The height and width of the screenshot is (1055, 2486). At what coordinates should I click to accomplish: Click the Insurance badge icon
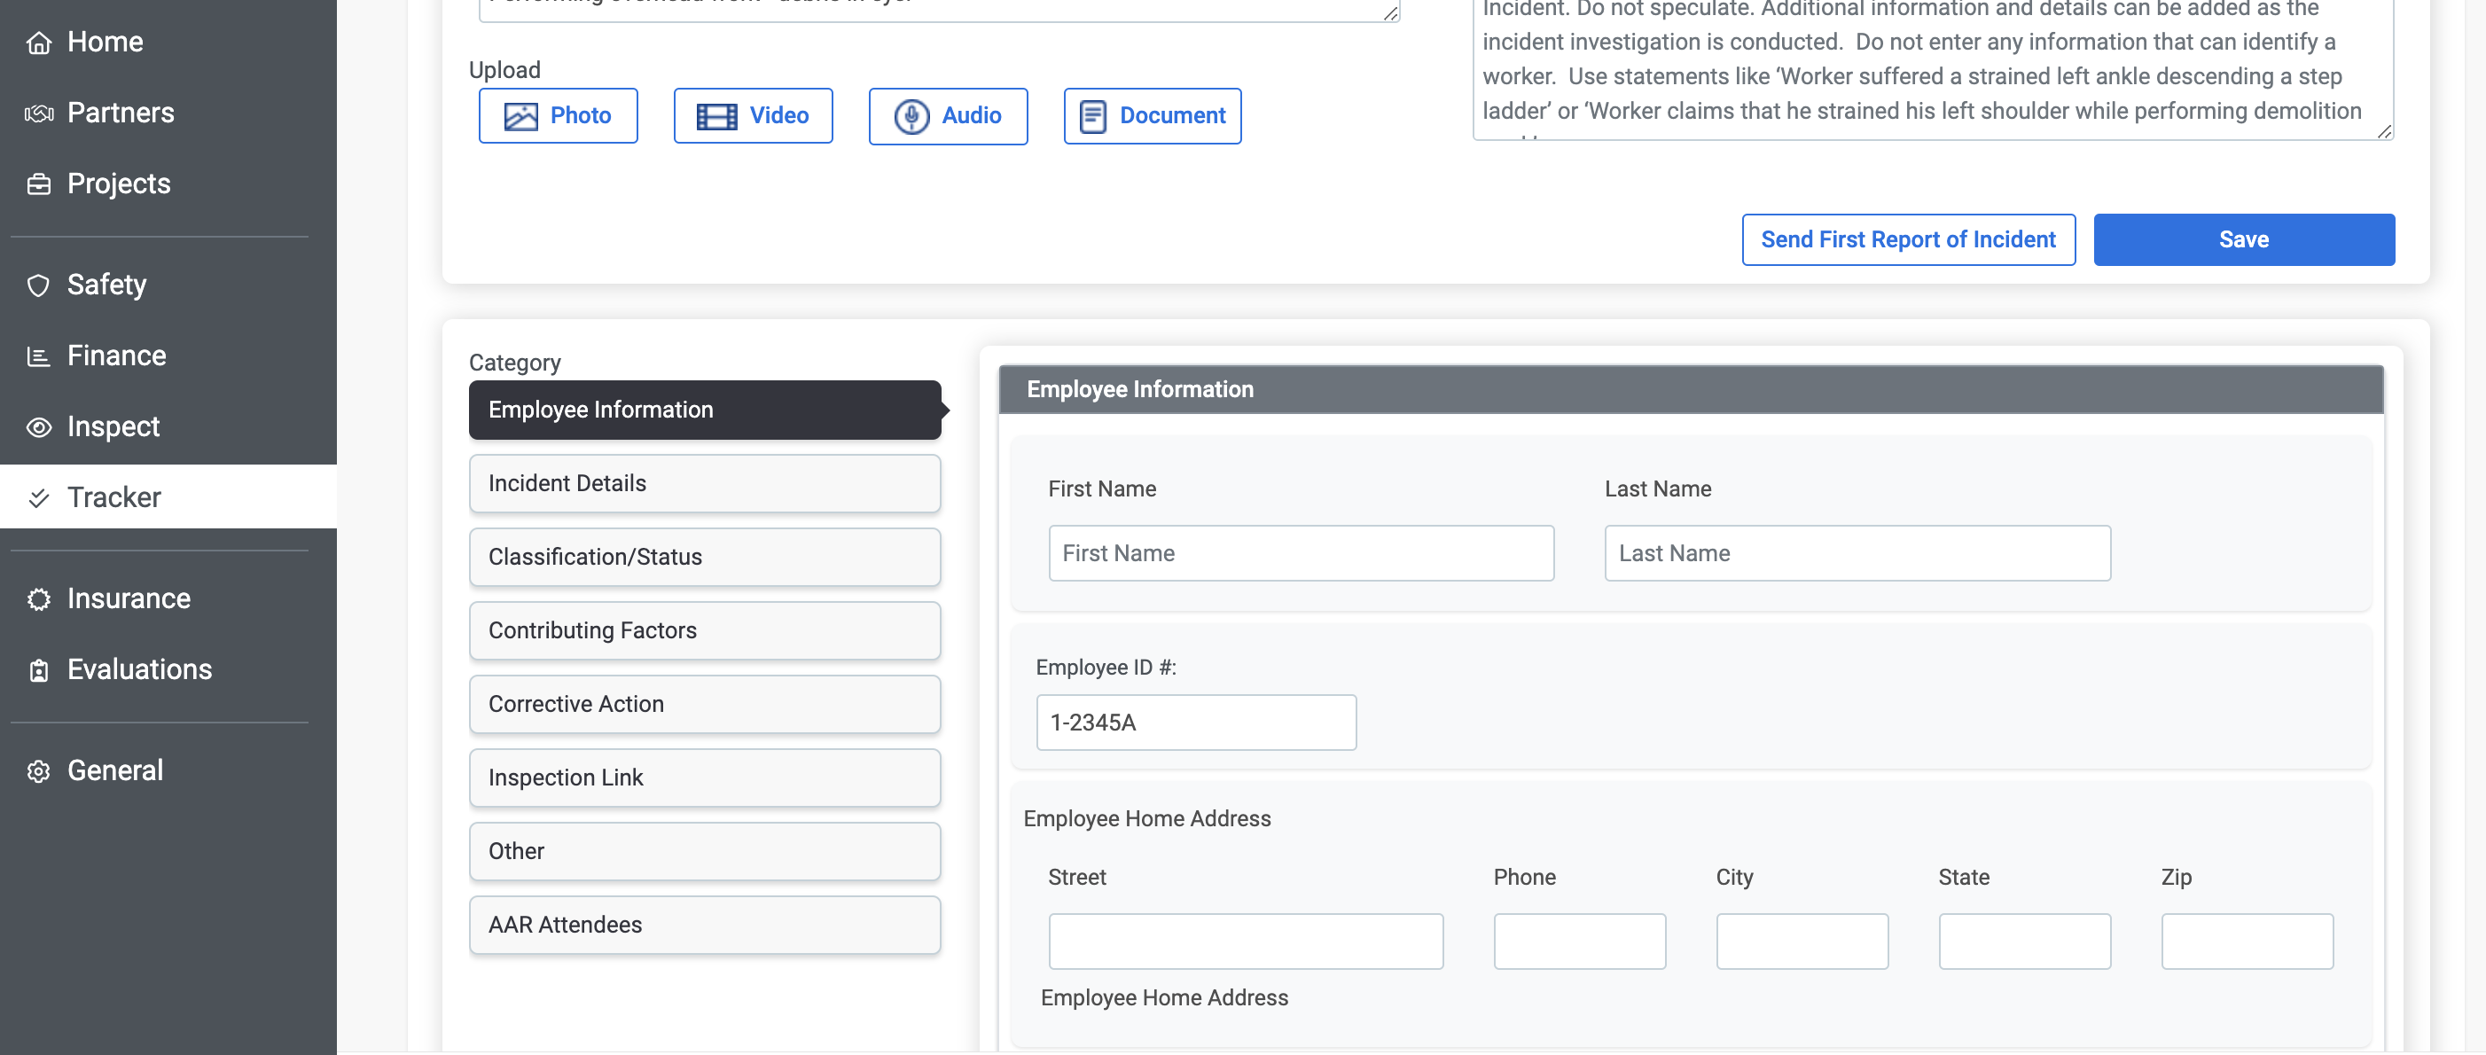click(x=39, y=599)
